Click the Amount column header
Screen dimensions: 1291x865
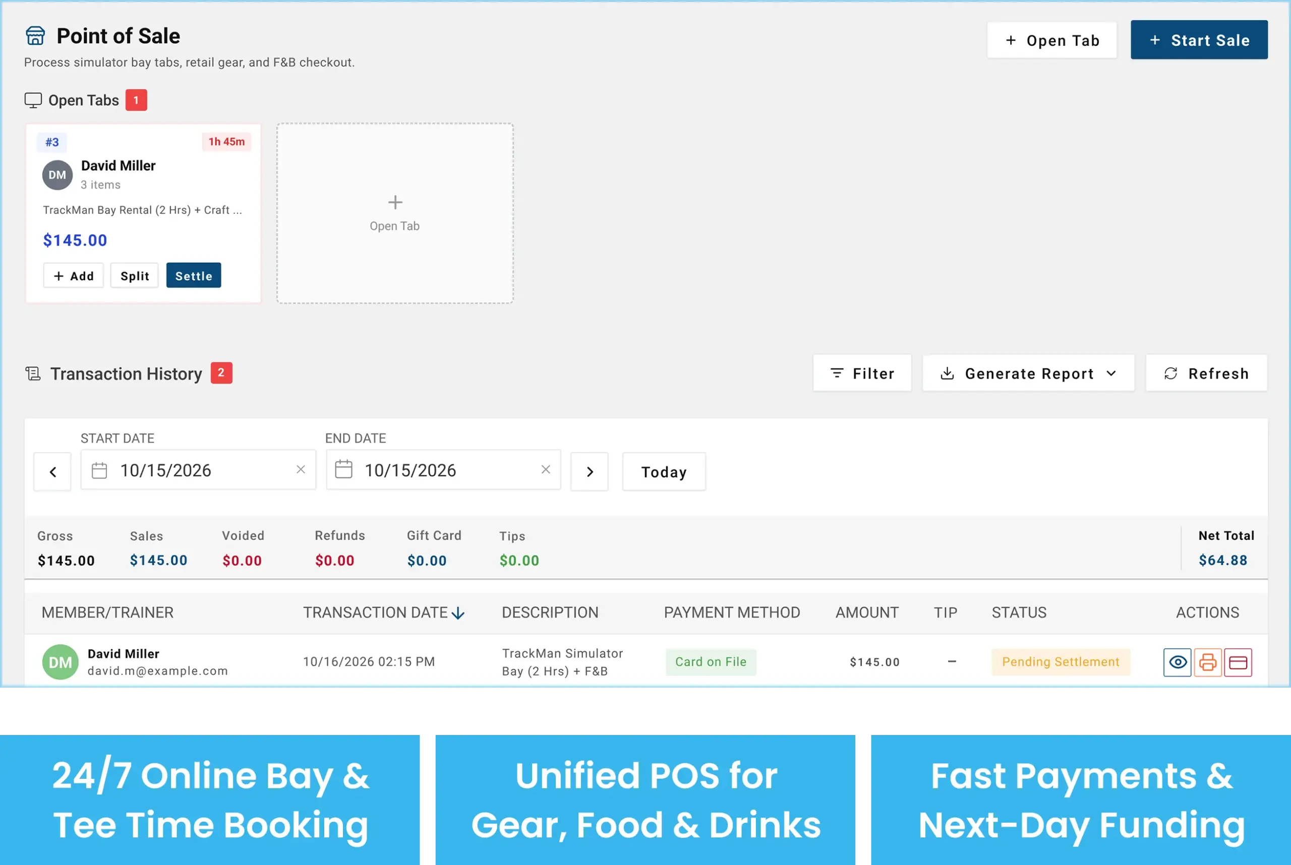coord(867,613)
